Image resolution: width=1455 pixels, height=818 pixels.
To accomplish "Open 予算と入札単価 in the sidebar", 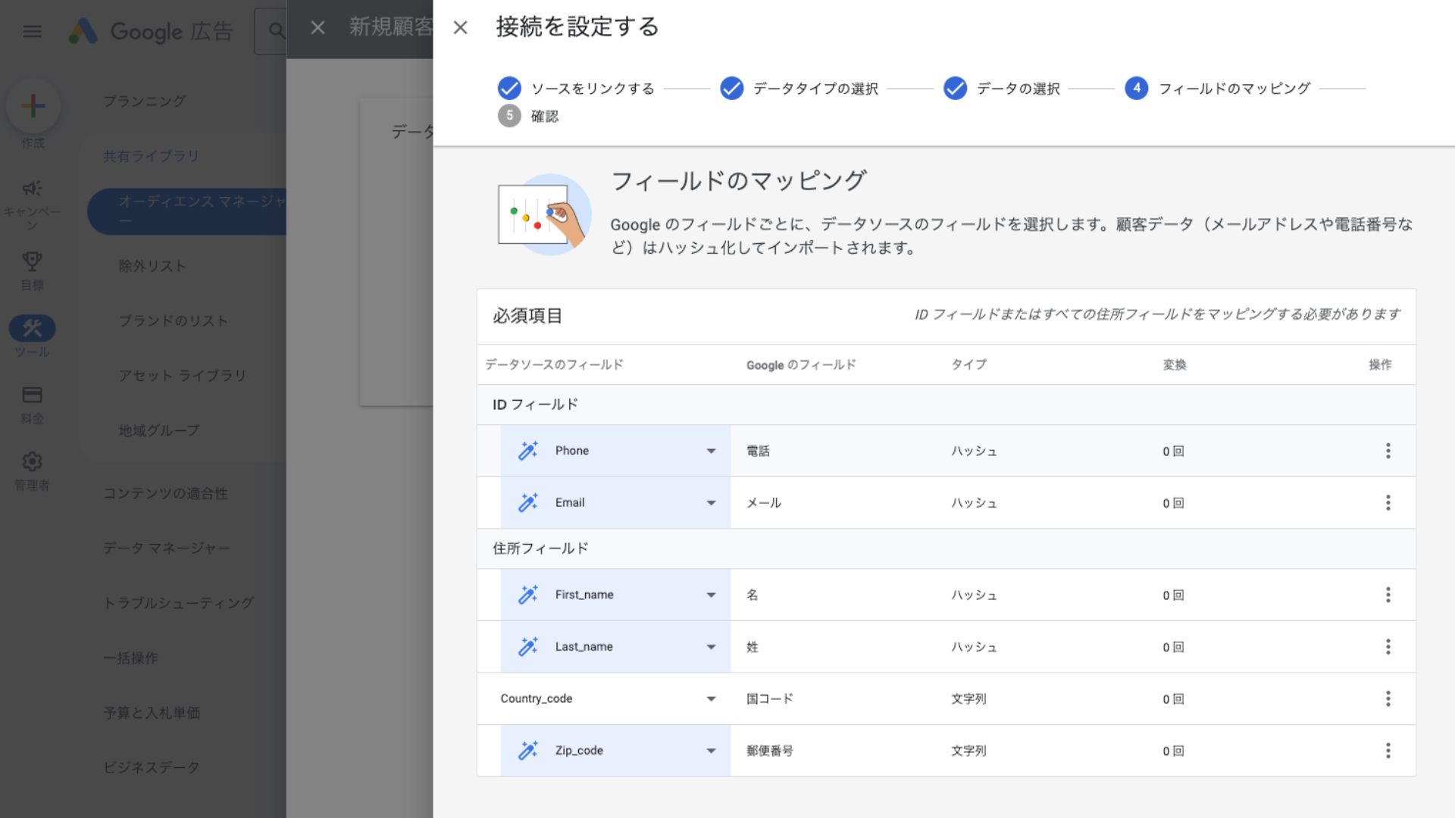I will pos(152,713).
